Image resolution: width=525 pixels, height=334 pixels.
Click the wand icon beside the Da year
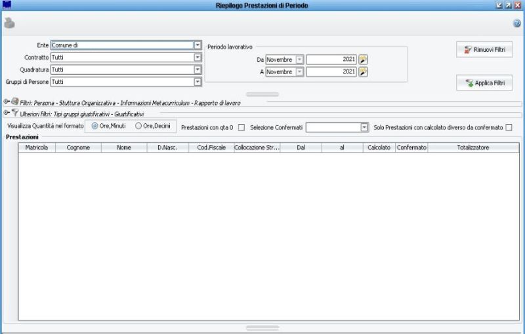coord(363,60)
